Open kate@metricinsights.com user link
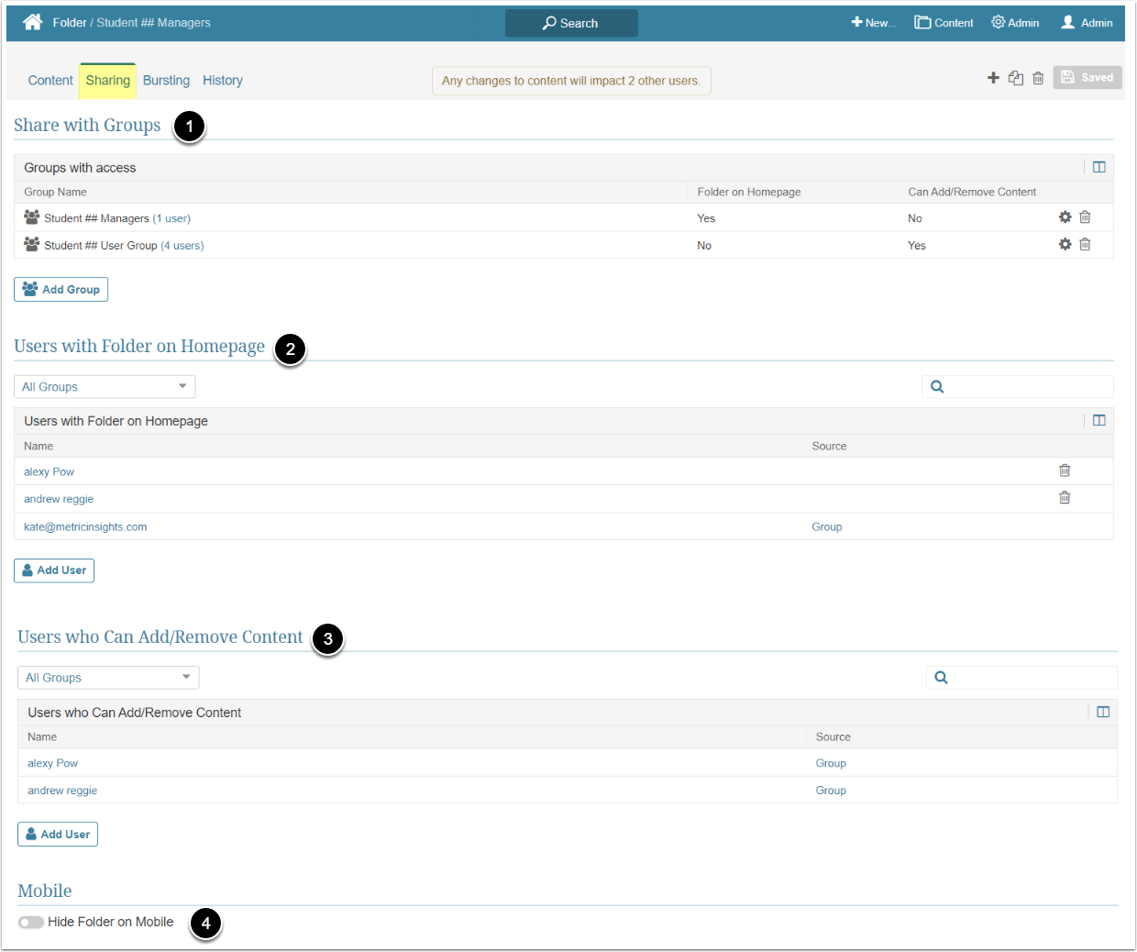This screenshot has height=952, width=1137. [85, 527]
